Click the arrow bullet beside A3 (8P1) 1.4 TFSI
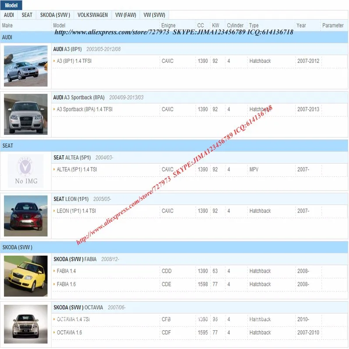Viewport: 349px width, 349px height. tap(54, 61)
